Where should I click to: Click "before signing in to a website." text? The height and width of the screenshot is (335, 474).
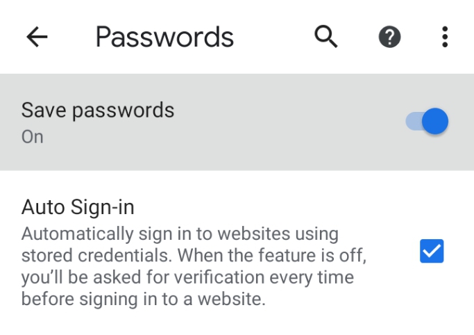coord(143,300)
